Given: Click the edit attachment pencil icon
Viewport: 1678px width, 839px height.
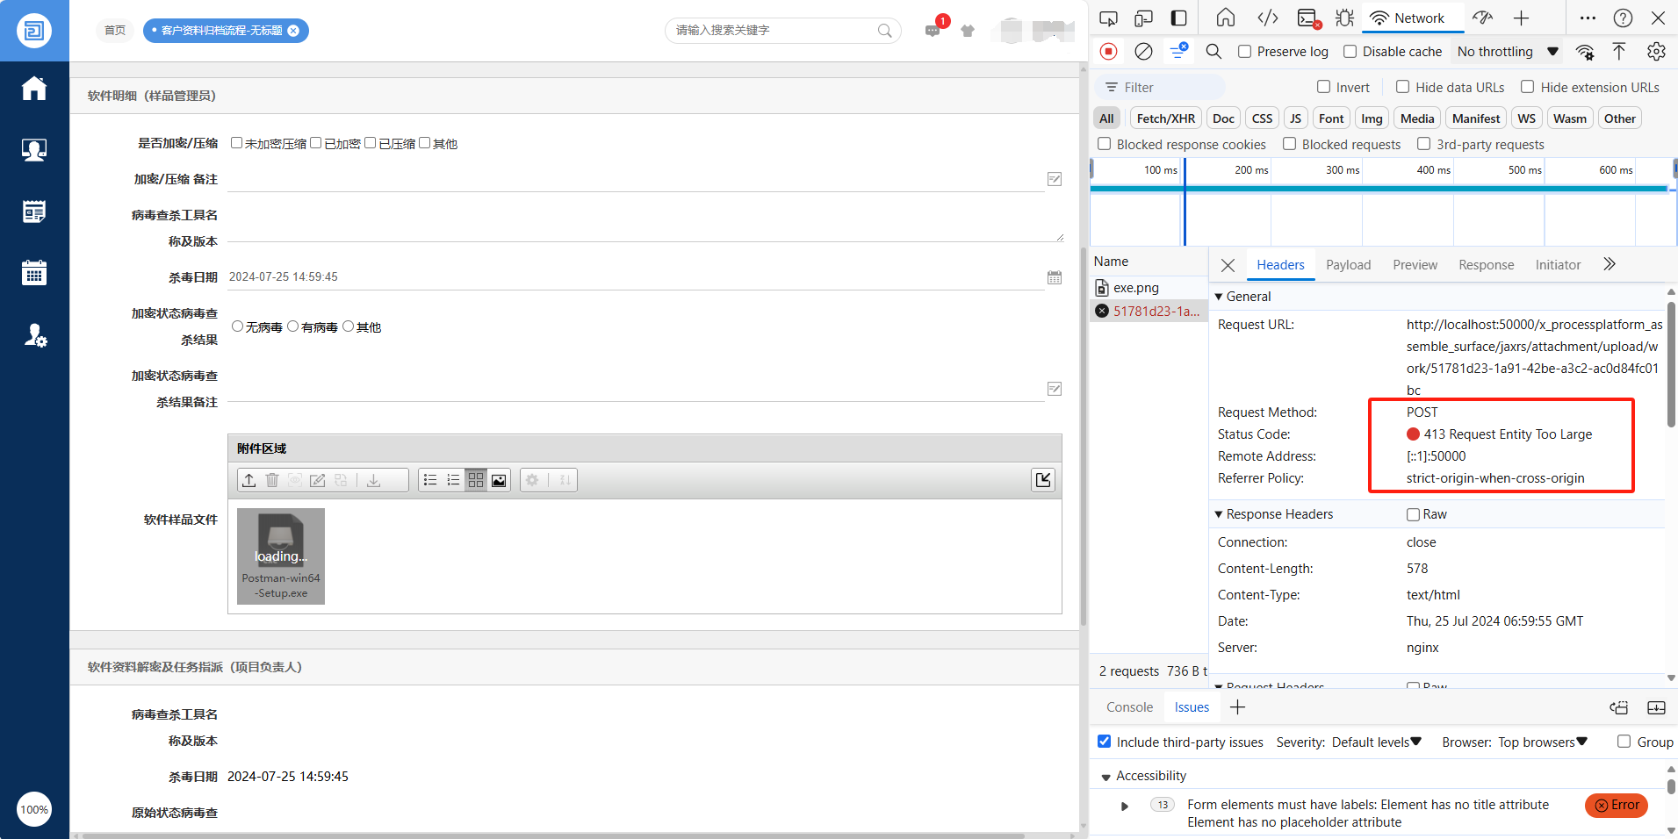Looking at the screenshot, I should (x=318, y=480).
